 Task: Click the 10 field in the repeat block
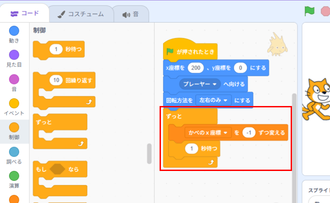pyautogui.click(x=56, y=80)
